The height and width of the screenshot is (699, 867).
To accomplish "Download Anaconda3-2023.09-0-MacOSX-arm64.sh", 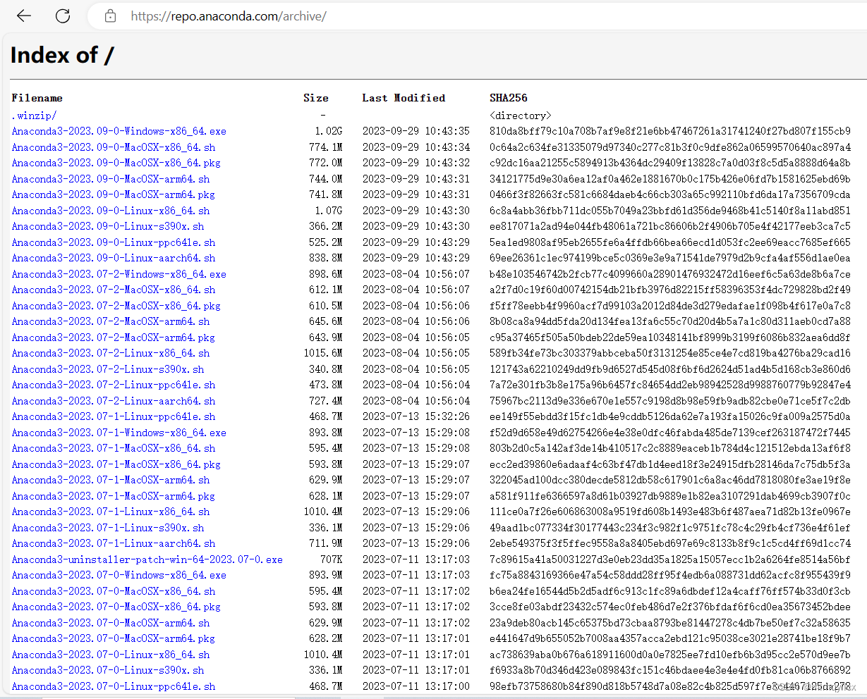I will coord(111,179).
